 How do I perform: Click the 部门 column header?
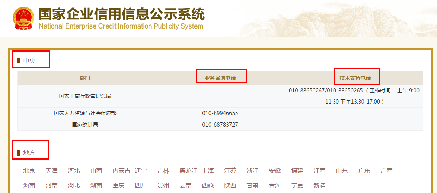point(85,78)
